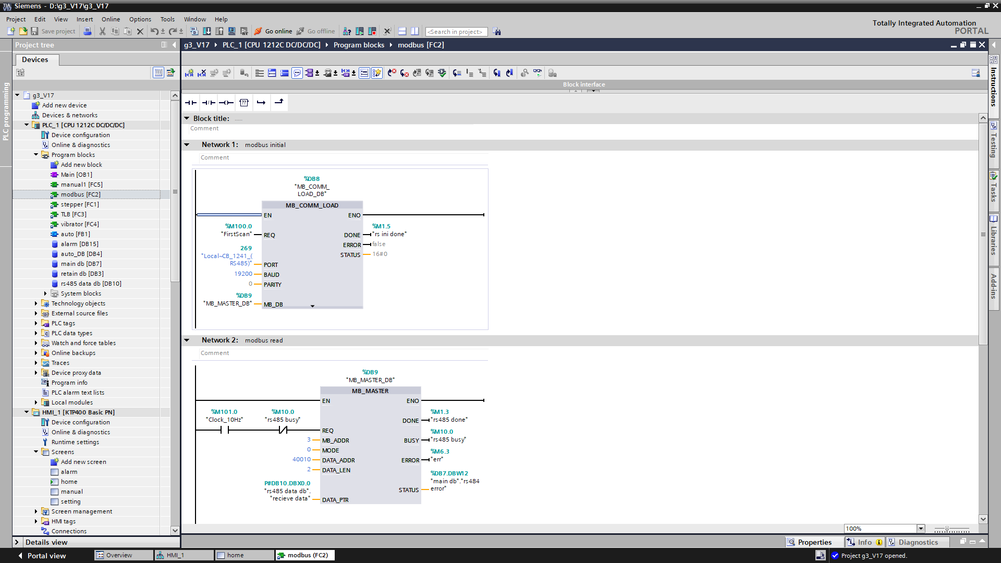This screenshot has height=563, width=1001.
Task: Click Save project button
Action: tap(53, 31)
